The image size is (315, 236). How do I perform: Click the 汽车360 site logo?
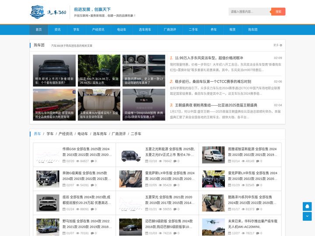tap(48, 12)
